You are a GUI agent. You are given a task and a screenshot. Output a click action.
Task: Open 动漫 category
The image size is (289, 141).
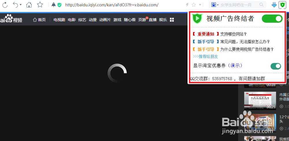(92, 20)
